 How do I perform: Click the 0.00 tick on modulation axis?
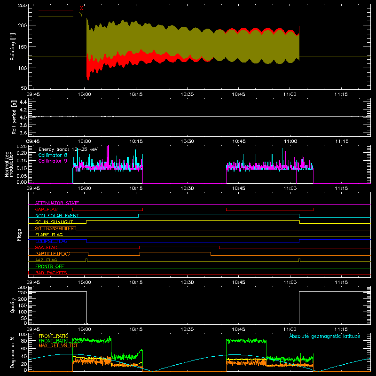[x=22, y=182]
